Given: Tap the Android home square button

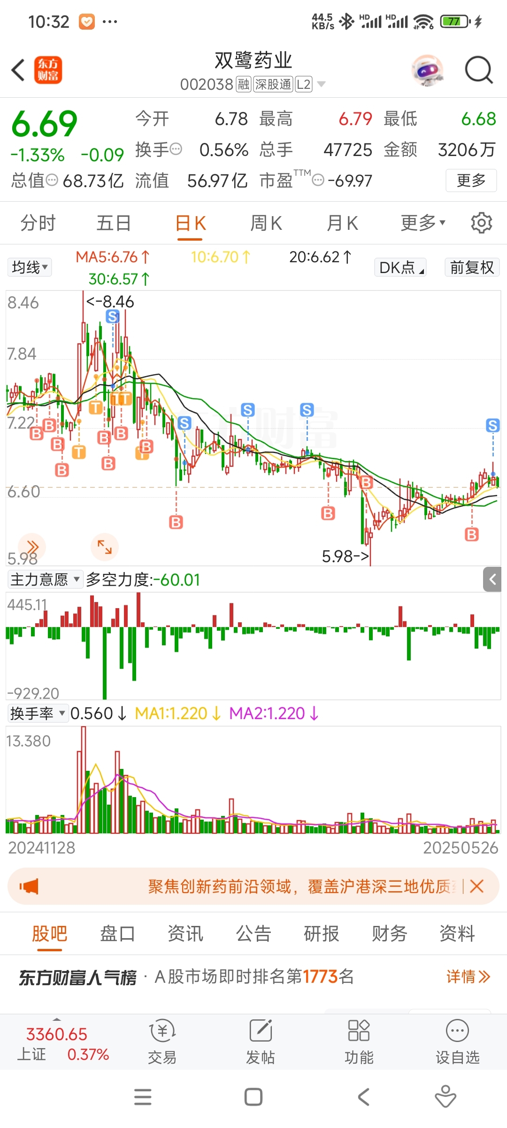Looking at the screenshot, I should click(x=253, y=1097).
